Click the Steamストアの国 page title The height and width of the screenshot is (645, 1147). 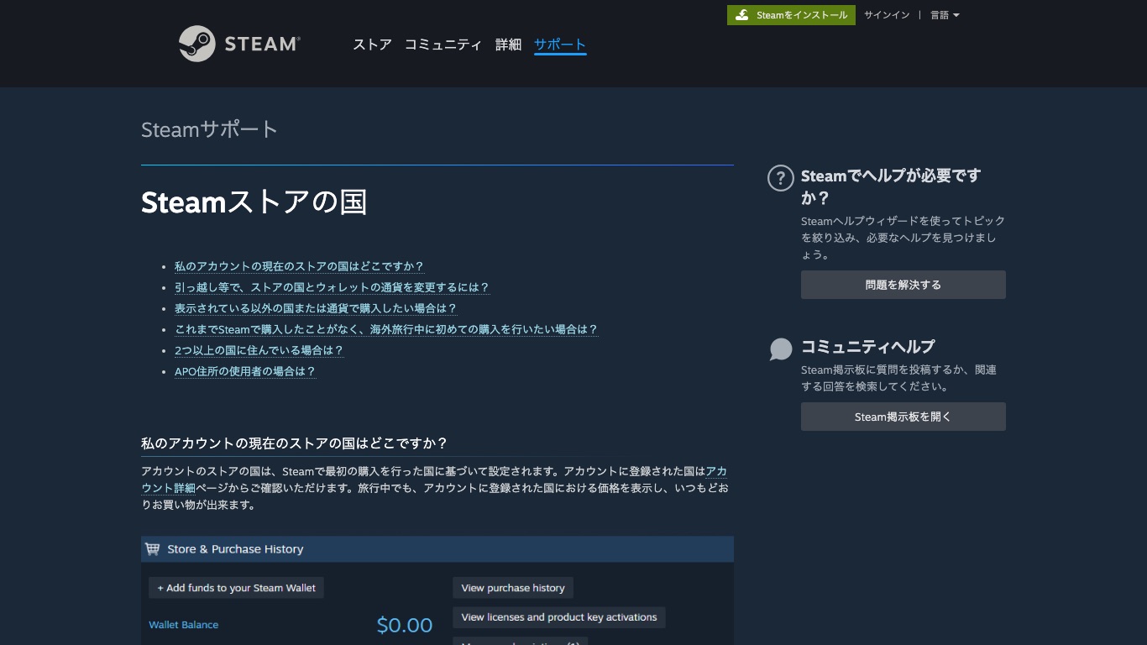coord(254,202)
